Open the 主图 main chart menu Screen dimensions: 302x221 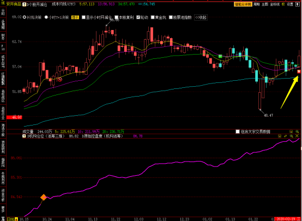(265, 4)
